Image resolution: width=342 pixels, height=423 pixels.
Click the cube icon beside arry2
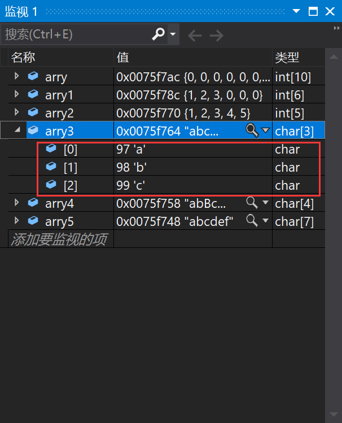click(33, 112)
